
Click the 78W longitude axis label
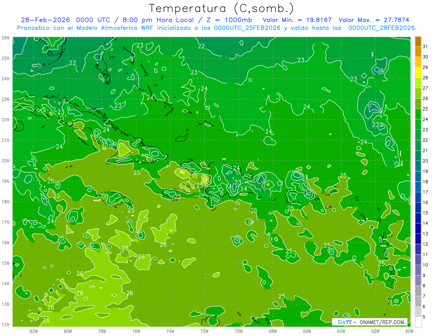pos(102,331)
